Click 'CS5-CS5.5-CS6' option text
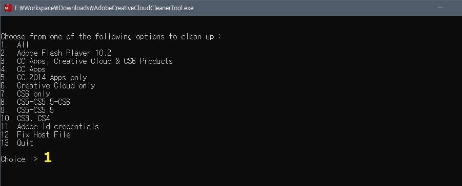The width and height of the screenshot is (462, 186). point(44,102)
